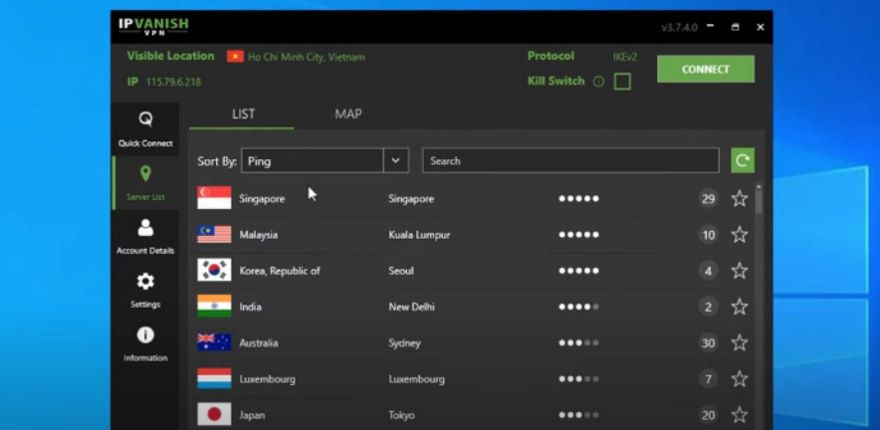Click inside the Search server field

[570, 160]
